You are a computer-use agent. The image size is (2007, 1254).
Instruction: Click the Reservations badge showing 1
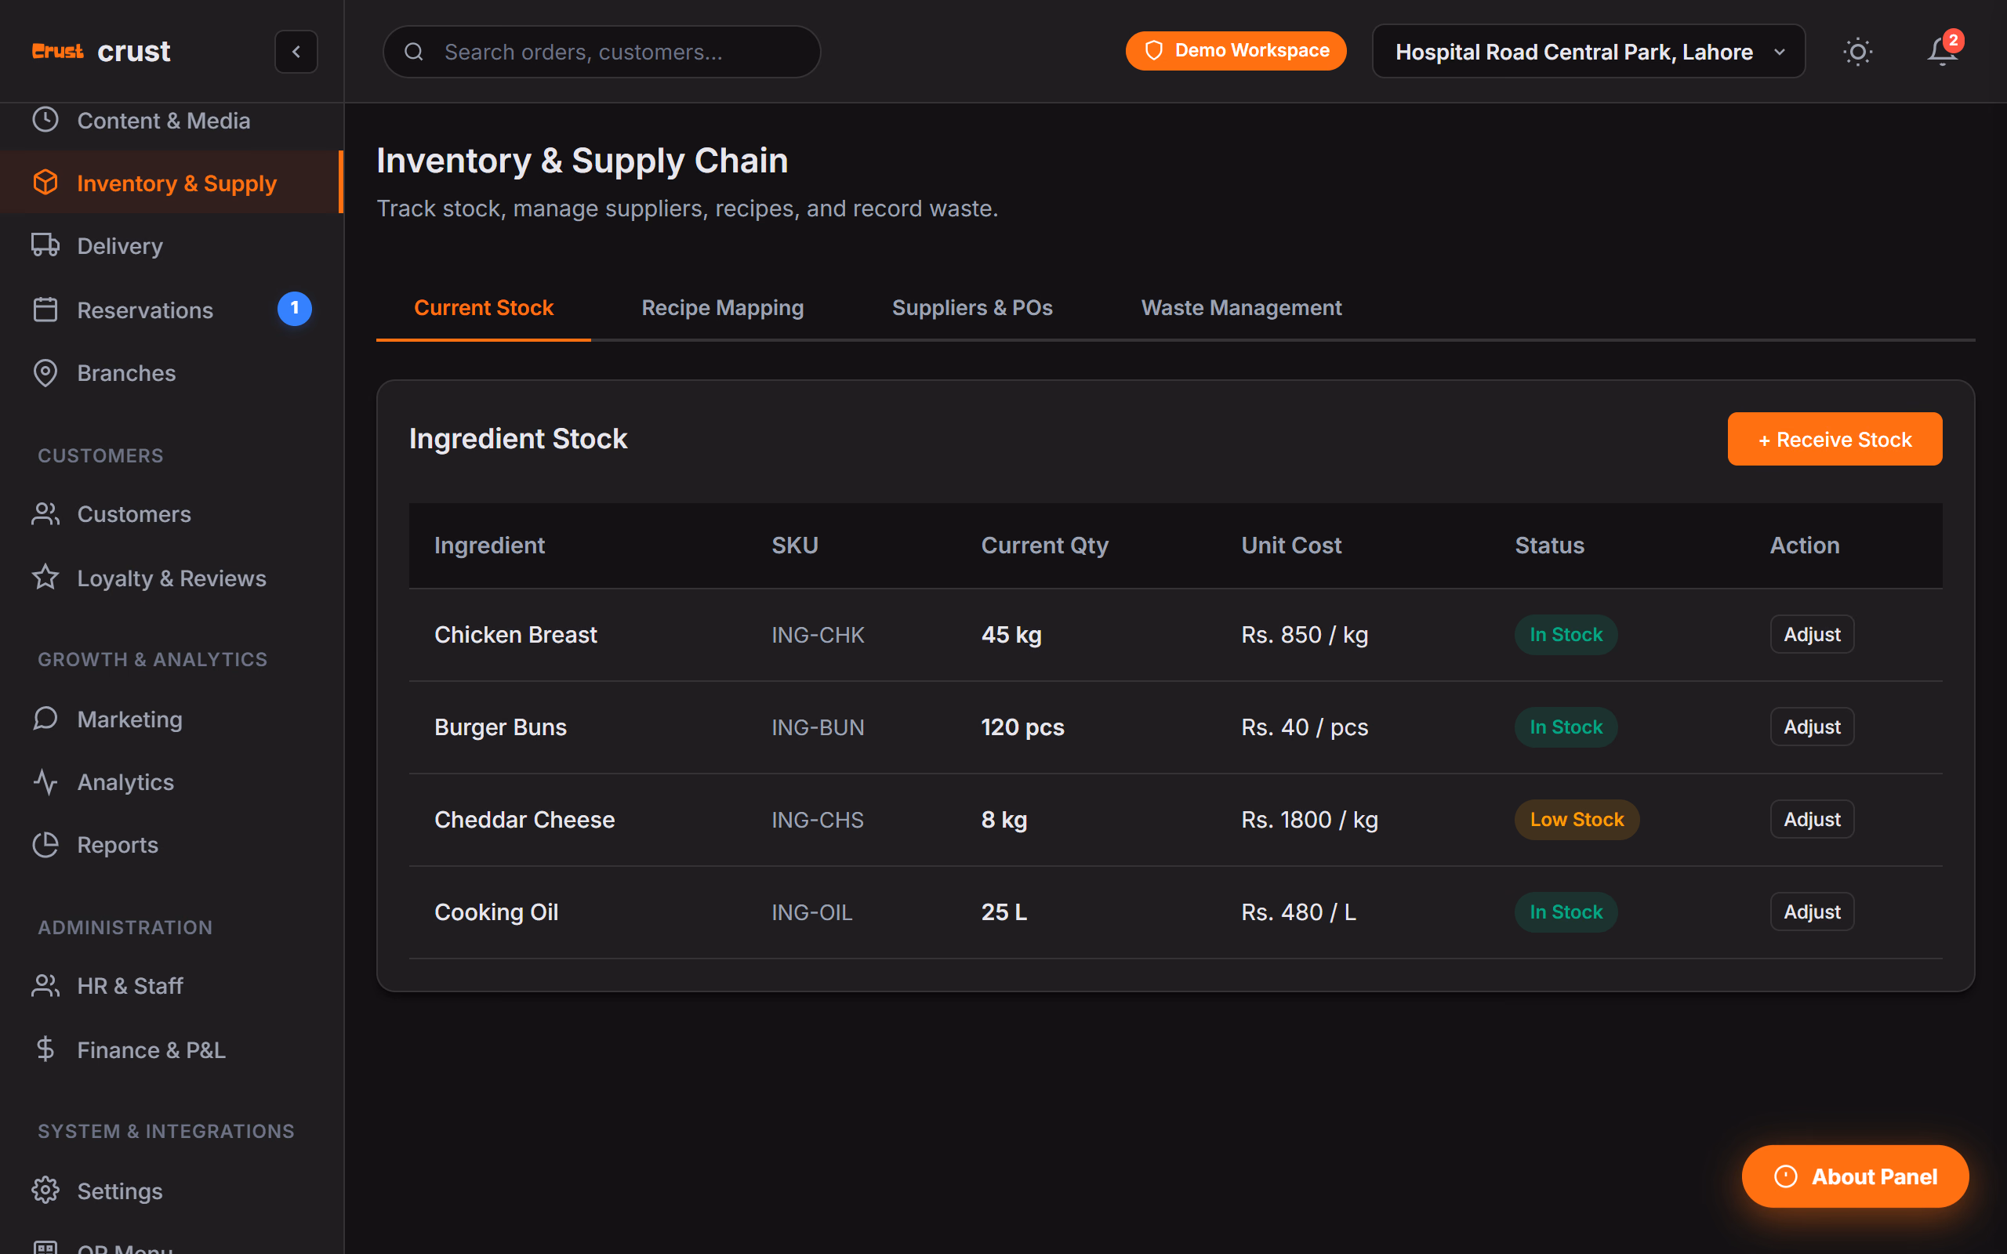tap(295, 309)
